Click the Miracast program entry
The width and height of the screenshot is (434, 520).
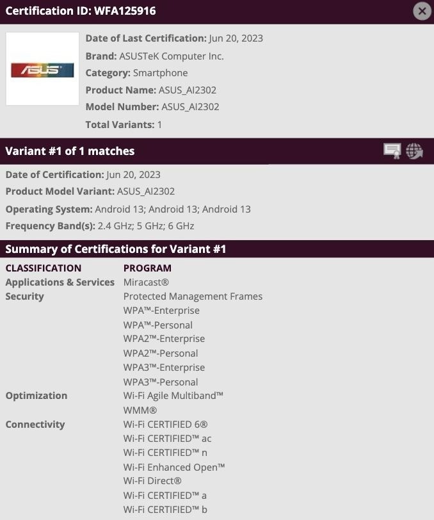[146, 282]
